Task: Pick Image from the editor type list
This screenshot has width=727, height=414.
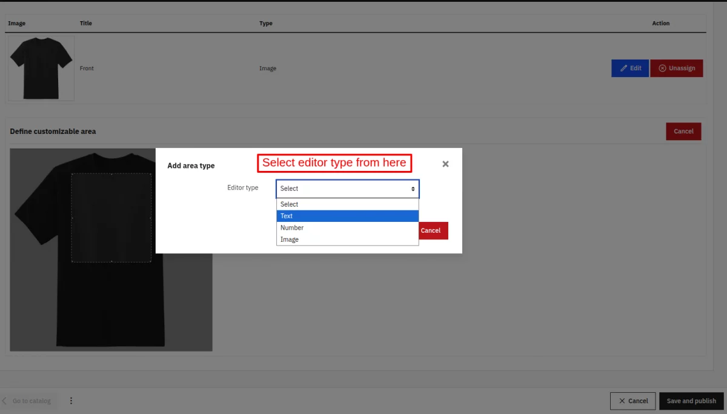Action: (x=347, y=239)
